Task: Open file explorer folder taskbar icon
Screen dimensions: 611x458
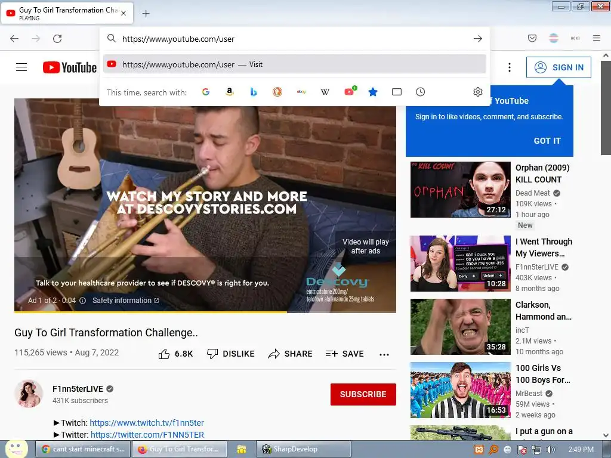Action: click(x=242, y=449)
